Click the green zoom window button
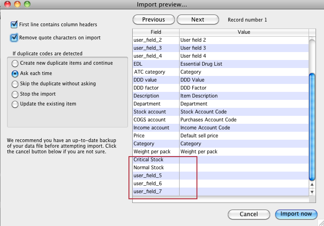324x226 pixels. [27, 4]
